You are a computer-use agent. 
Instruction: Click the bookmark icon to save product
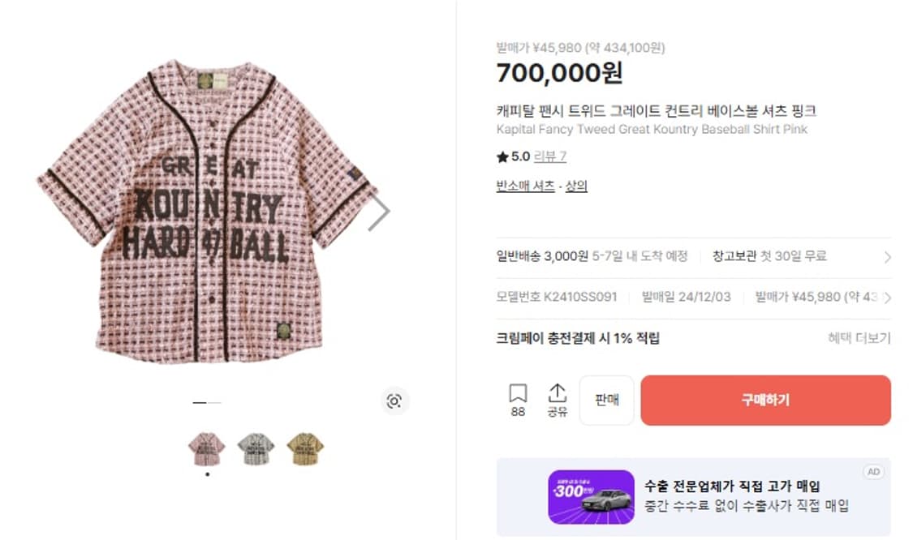click(518, 394)
